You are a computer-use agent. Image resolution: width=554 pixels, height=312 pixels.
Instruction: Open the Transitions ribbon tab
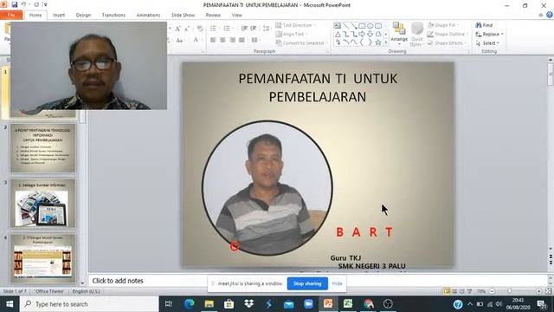point(113,16)
